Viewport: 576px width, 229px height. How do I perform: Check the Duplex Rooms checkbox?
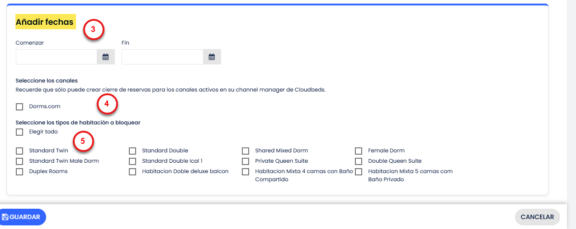[x=19, y=172]
